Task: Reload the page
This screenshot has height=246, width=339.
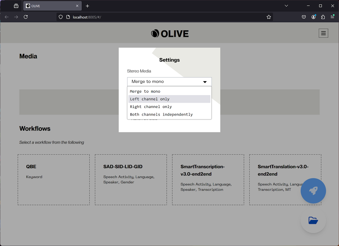Action: pyautogui.click(x=26, y=17)
